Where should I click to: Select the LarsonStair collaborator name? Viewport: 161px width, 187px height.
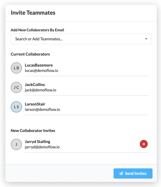point(35,104)
